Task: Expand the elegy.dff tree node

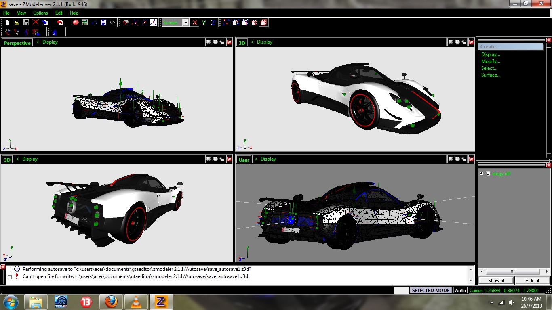Action: click(x=481, y=174)
